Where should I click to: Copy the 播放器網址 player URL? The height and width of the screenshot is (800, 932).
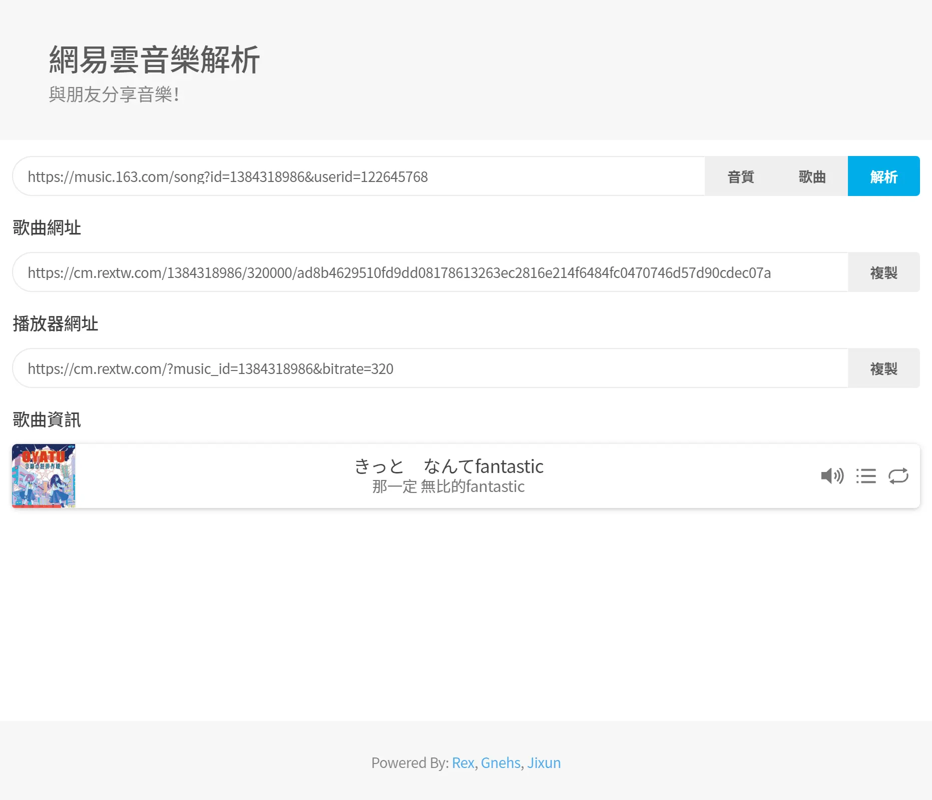click(x=883, y=368)
